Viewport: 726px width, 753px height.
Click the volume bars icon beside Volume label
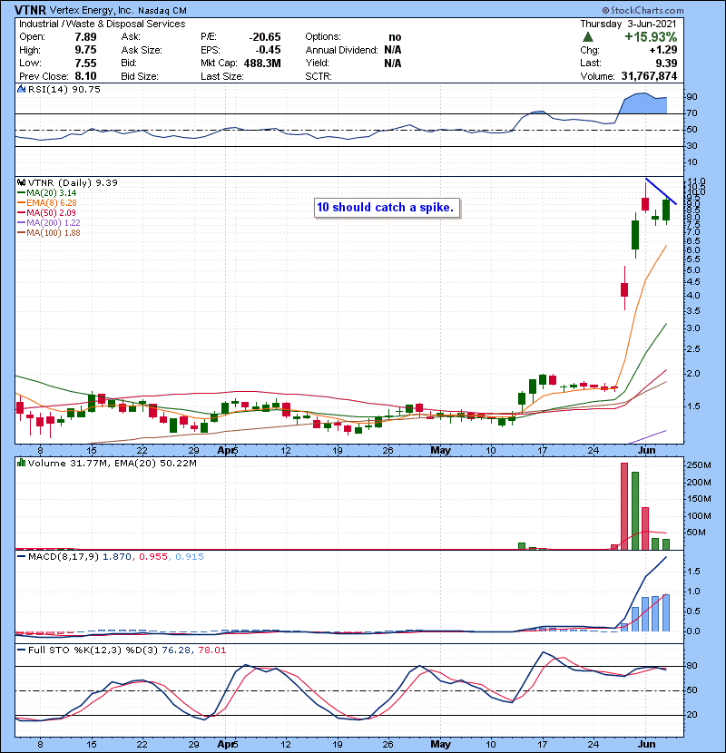[x=21, y=463]
